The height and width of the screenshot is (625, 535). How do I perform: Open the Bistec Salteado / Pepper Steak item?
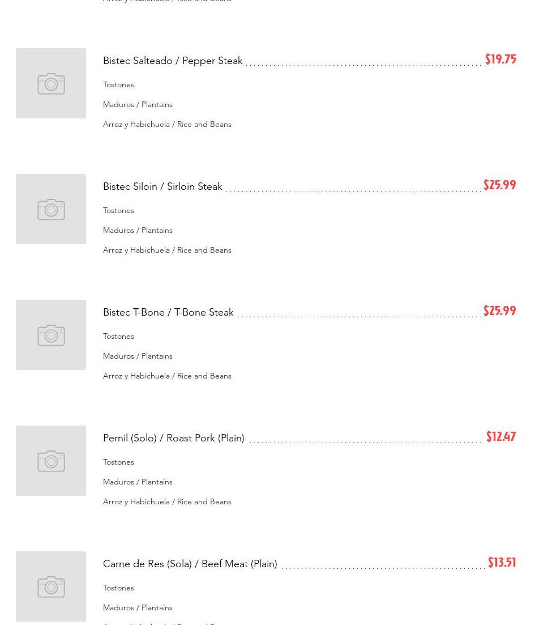(x=173, y=61)
